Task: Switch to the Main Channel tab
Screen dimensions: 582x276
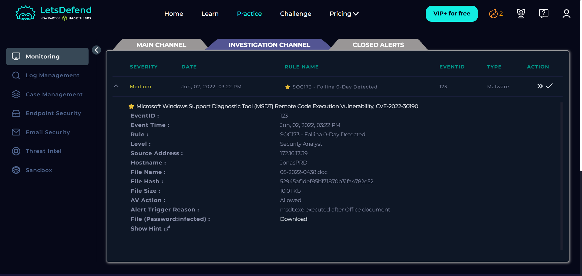Action: click(x=161, y=45)
